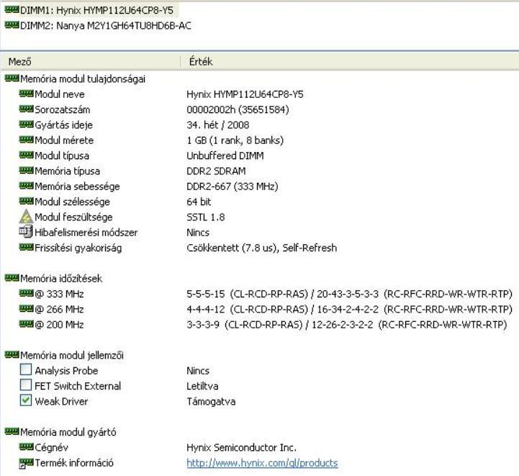Screen dimensions: 519x476
Task: Click the Cégnév field label
Action: (x=51, y=447)
